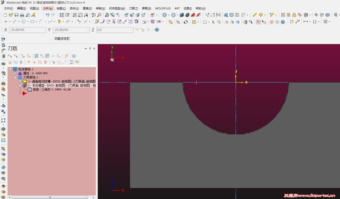Click the analyze entity question-mark icon

pyautogui.click(x=207, y=15)
